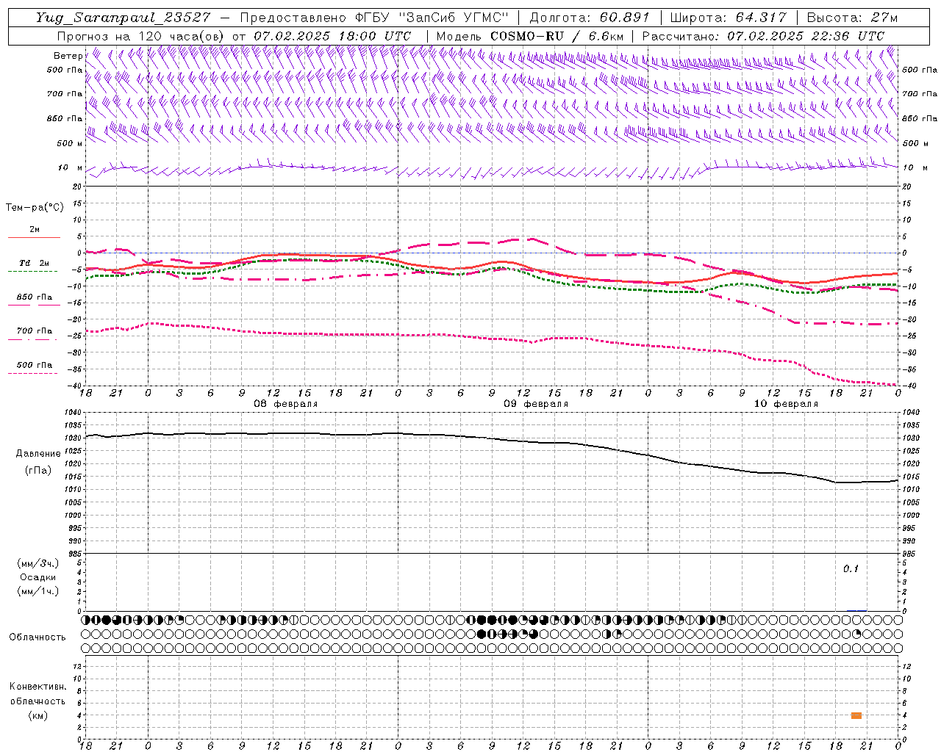Click the 'Конвективн.' convective cloud label
The height and width of the screenshot is (752, 941).
(37, 687)
